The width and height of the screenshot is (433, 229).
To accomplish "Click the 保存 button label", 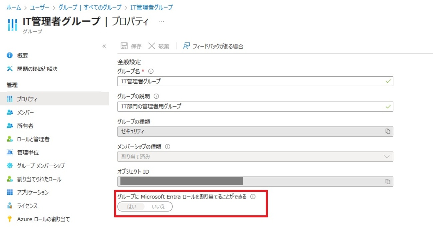I will point(136,46).
